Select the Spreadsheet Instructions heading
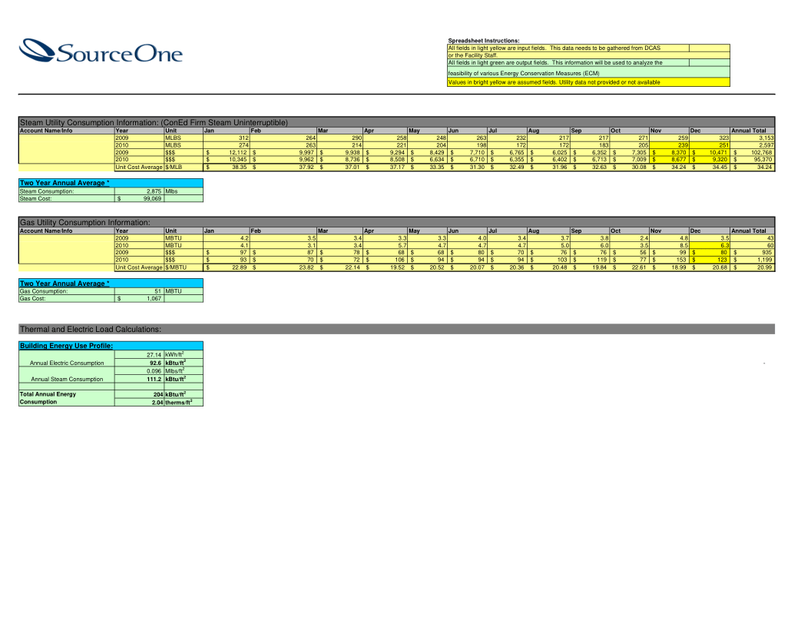This screenshot has height=627, width=811. (x=483, y=41)
